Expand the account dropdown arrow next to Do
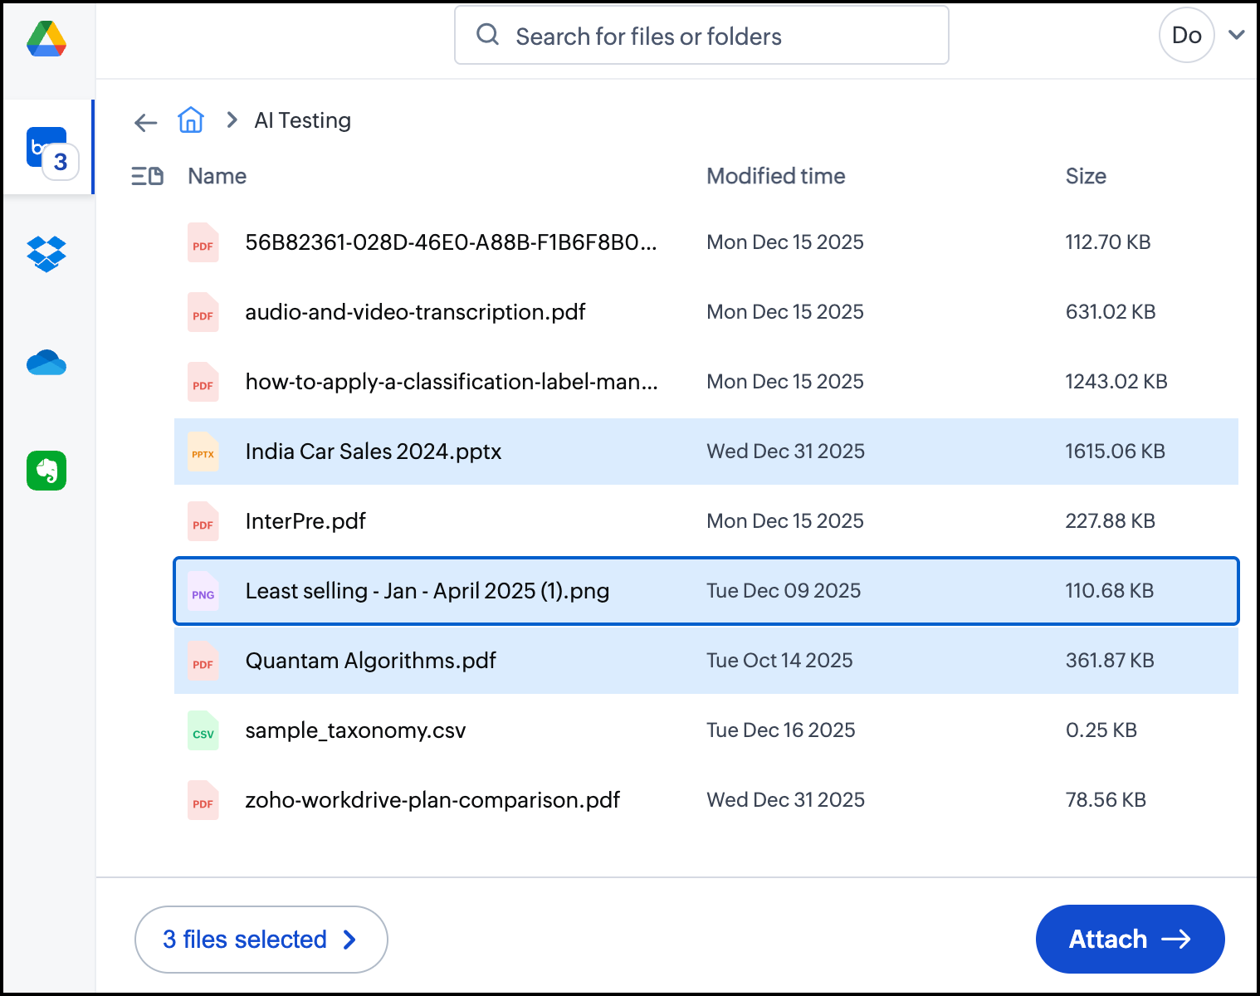Screen dimensions: 1260x996 click(1236, 35)
